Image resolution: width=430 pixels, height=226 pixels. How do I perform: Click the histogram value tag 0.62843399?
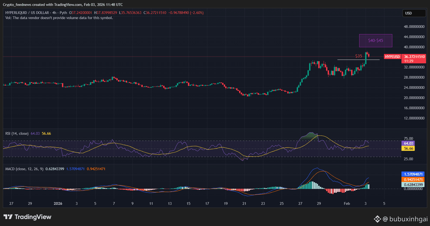[413, 185]
